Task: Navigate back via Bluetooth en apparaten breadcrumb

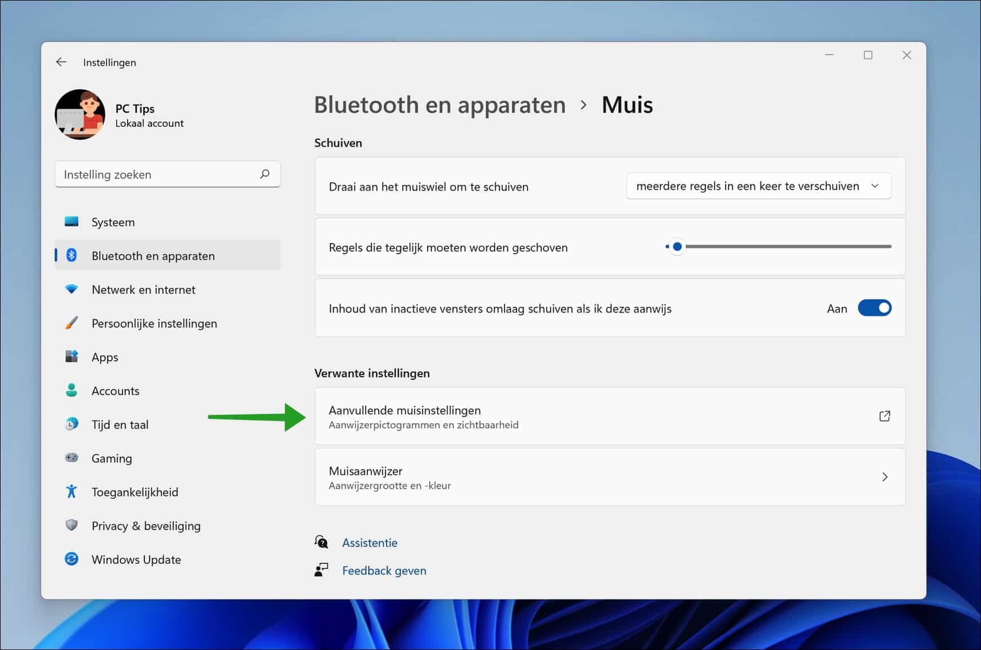Action: (x=440, y=105)
